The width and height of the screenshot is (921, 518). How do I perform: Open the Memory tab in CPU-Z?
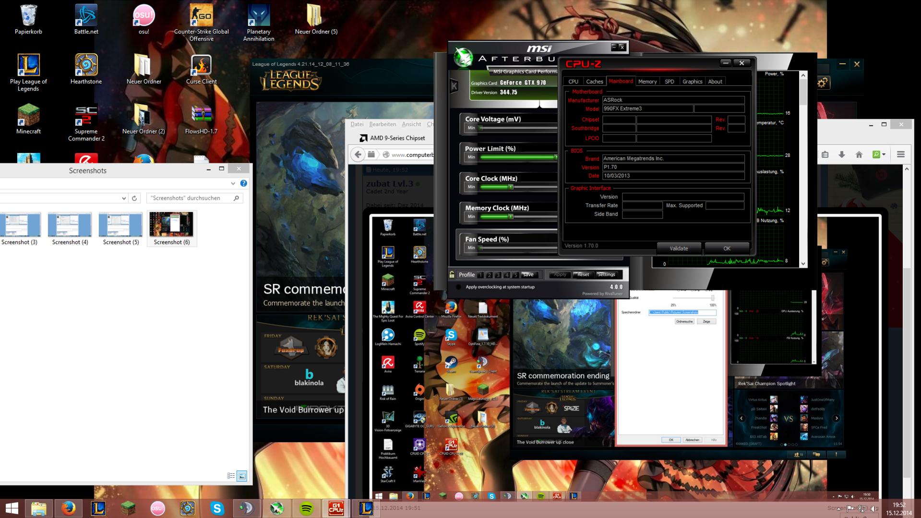(x=647, y=82)
